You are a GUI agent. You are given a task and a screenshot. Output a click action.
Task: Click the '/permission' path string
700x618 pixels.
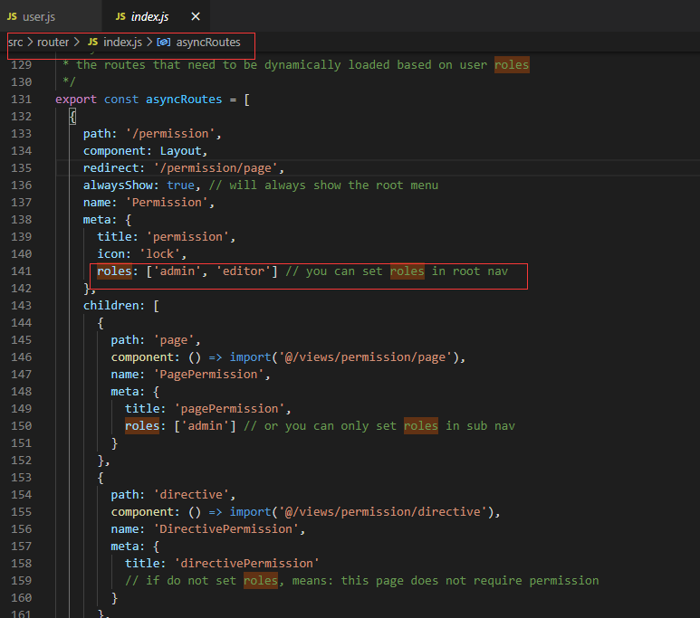170,134
